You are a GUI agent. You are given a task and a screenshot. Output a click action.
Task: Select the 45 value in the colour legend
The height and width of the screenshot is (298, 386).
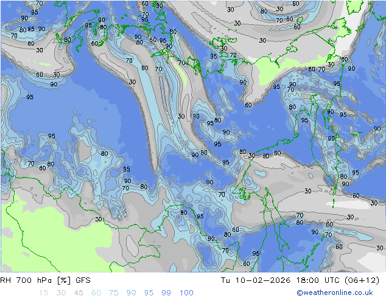79,293
